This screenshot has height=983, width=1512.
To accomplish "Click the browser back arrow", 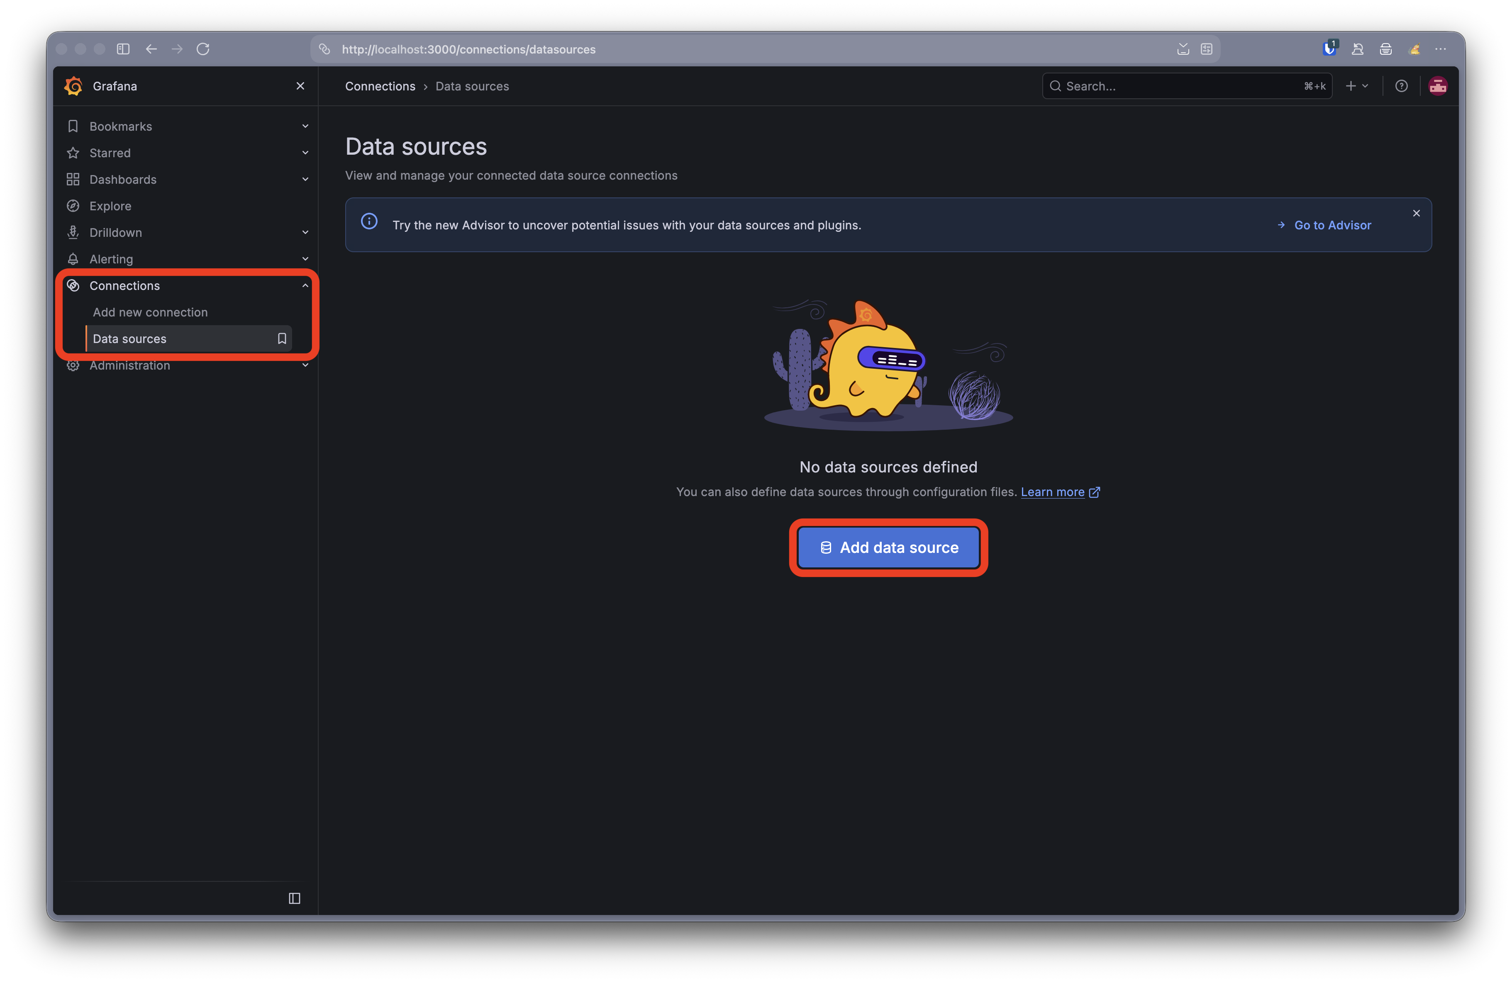I will click(151, 49).
